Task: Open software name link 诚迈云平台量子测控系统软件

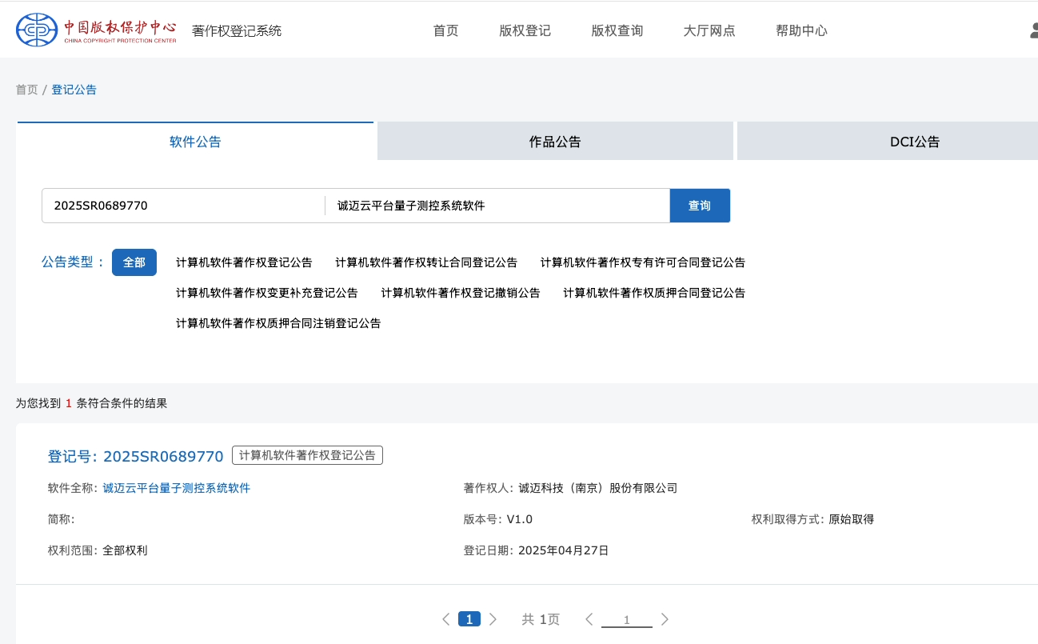Action: (x=177, y=488)
